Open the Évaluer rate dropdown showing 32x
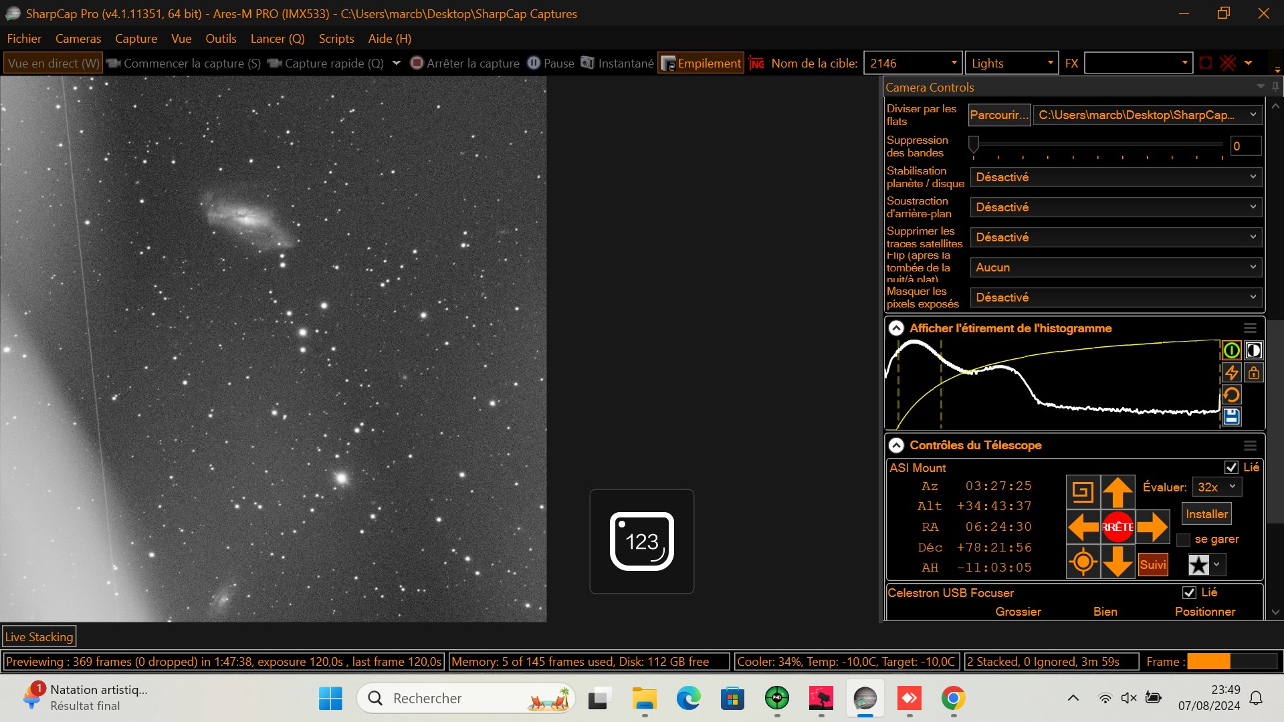This screenshot has width=1284, height=722. 1217,487
